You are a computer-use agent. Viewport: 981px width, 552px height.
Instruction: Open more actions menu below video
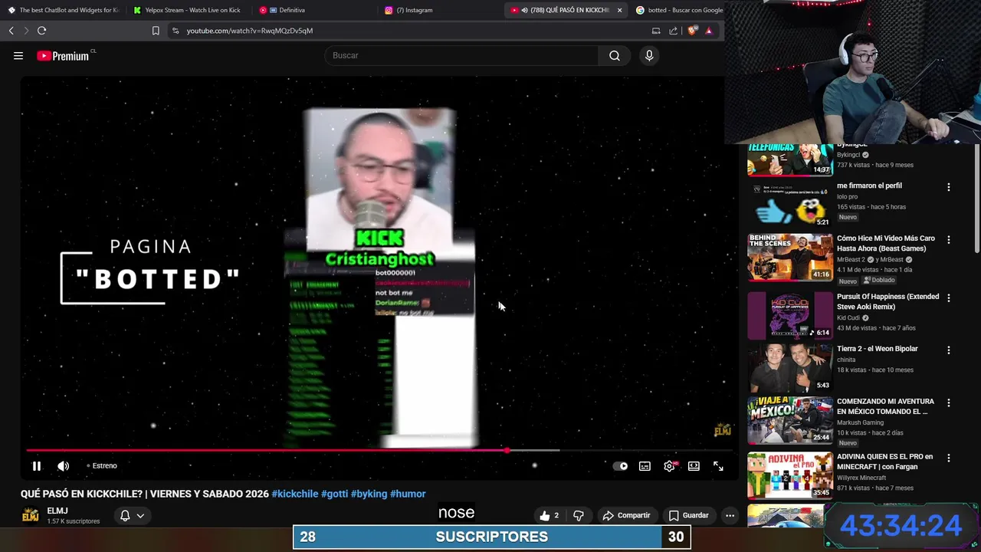click(730, 516)
